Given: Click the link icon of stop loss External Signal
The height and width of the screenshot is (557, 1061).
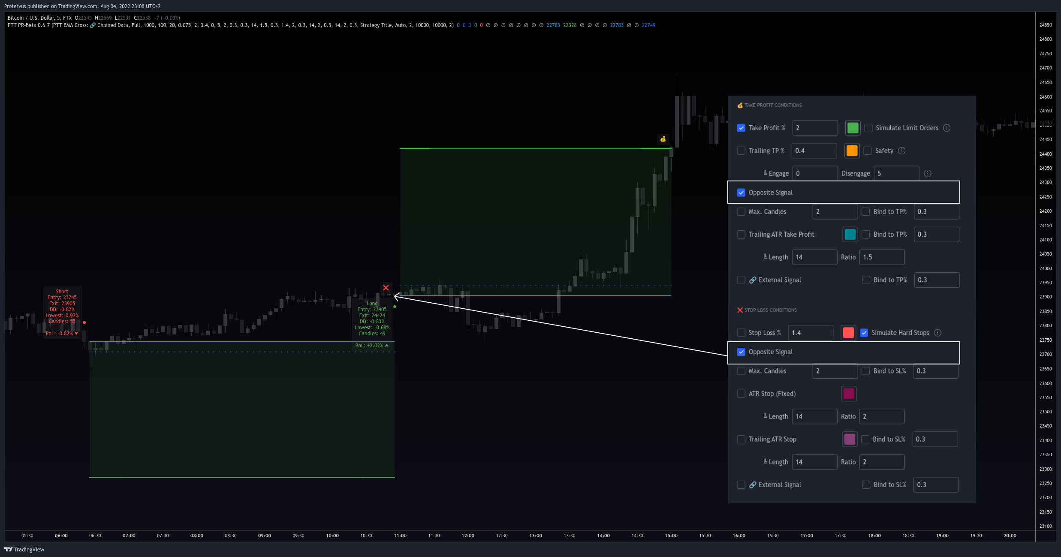Looking at the screenshot, I should (x=753, y=485).
